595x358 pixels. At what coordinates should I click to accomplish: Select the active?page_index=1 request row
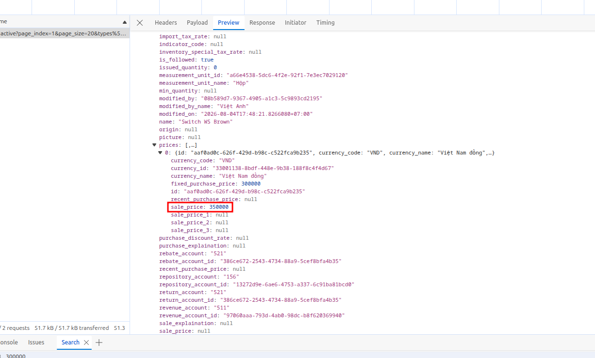coord(65,33)
